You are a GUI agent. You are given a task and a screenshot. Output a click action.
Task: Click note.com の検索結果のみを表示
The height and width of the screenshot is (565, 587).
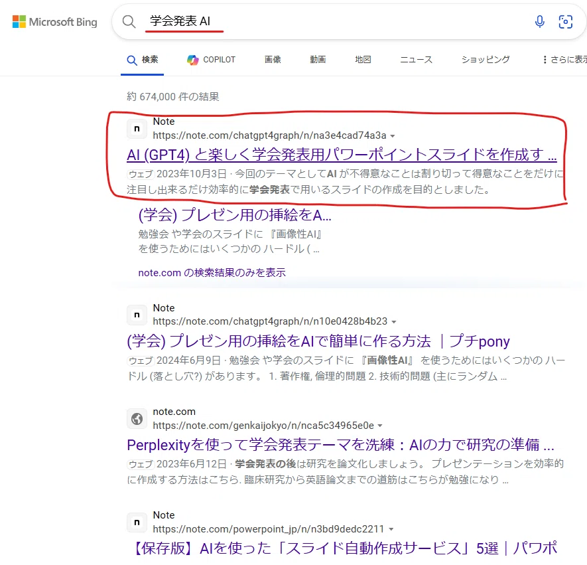[212, 273]
